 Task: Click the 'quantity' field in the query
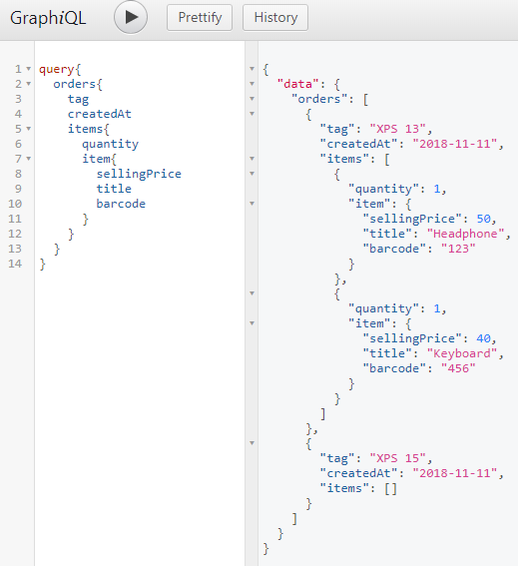[x=110, y=145]
